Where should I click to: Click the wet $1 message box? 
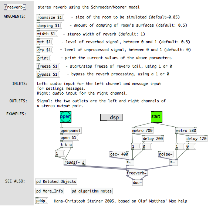(x=45, y=42)
